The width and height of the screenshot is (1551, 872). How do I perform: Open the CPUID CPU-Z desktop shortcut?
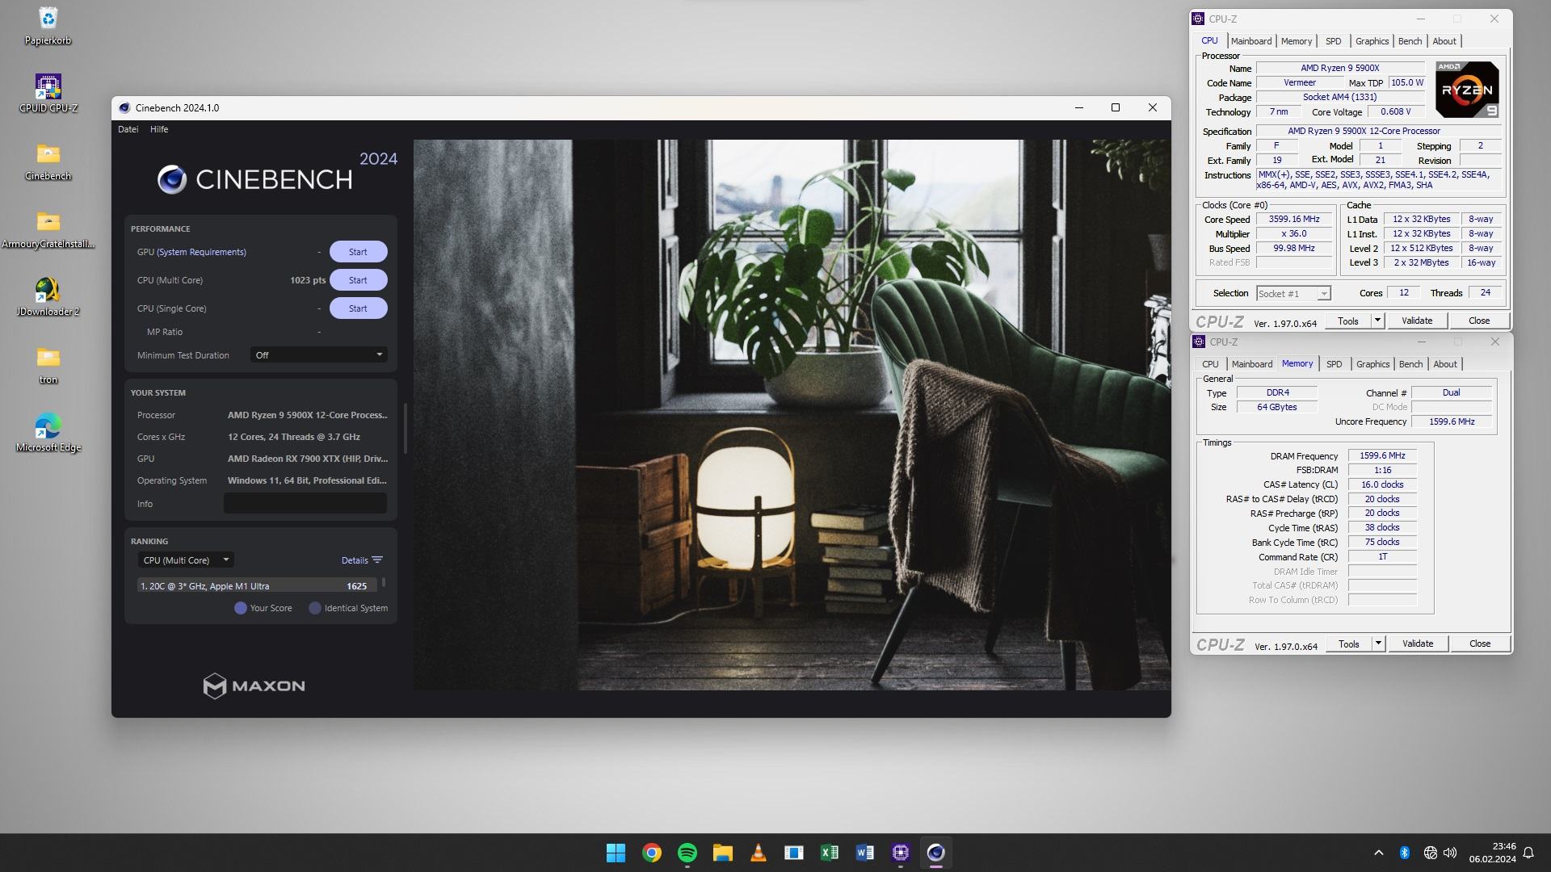(48, 94)
